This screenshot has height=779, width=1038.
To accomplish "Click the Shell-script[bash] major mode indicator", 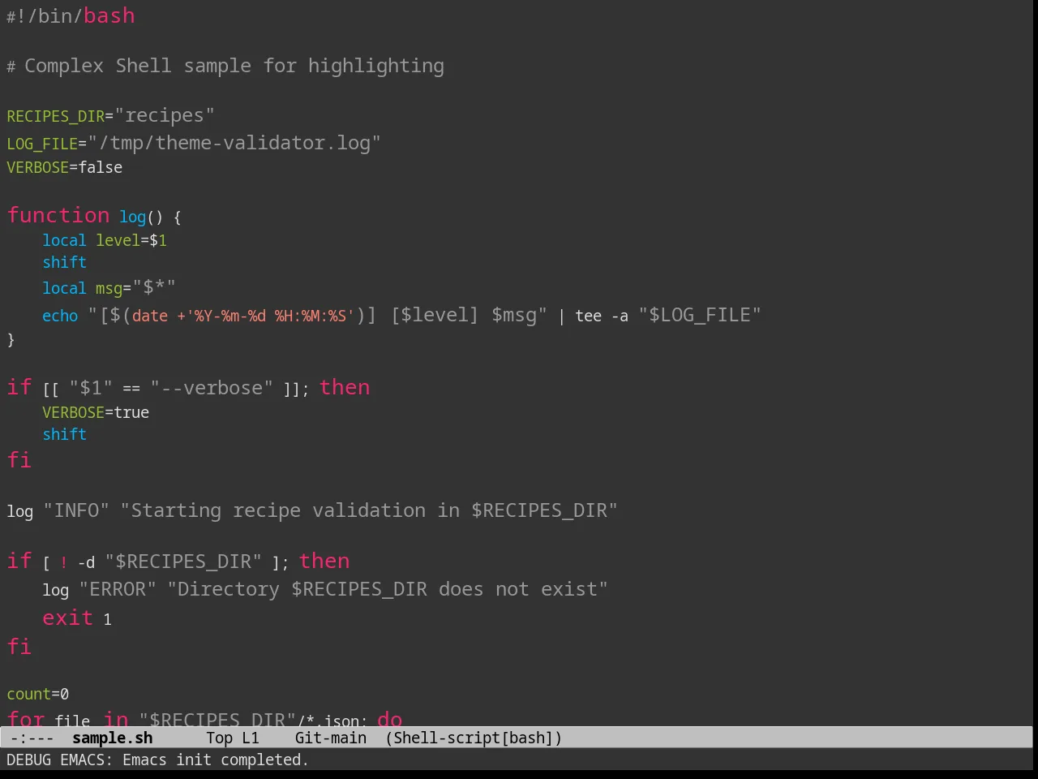I will 474,738.
